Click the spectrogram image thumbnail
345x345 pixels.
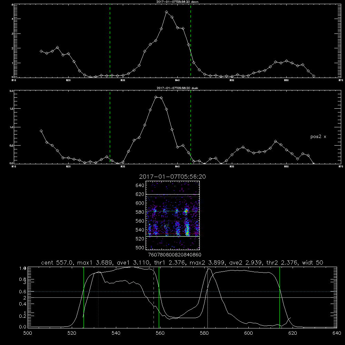click(x=172, y=215)
